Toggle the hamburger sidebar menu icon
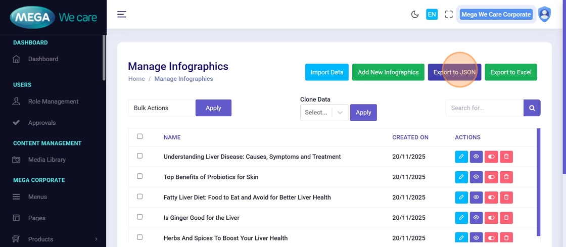Viewport: 566px width, 247px height. pos(122,14)
